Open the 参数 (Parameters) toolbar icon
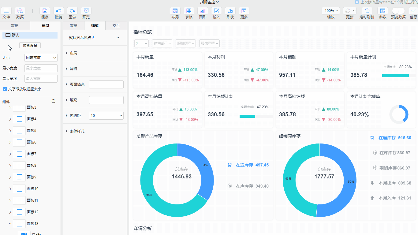This screenshot has width=418, height=235. [383, 11]
